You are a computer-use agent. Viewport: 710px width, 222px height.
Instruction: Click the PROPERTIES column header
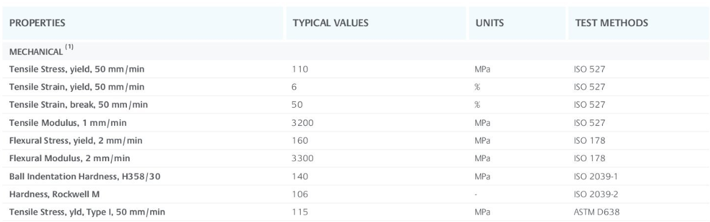tap(37, 23)
